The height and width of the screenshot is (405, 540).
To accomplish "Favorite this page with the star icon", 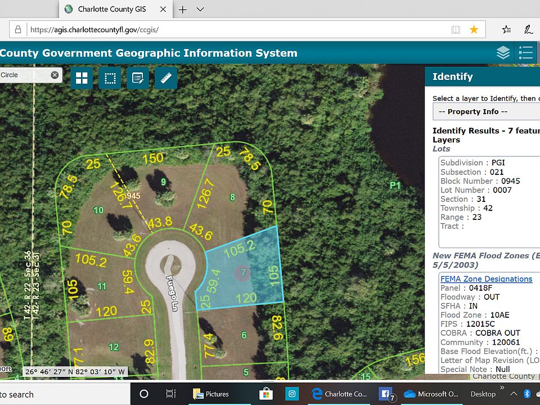I will point(474,30).
